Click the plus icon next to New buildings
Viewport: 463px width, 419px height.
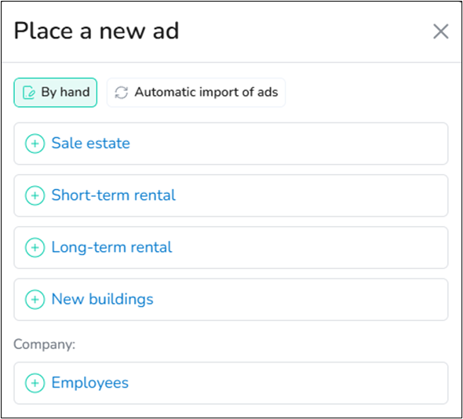35,300
